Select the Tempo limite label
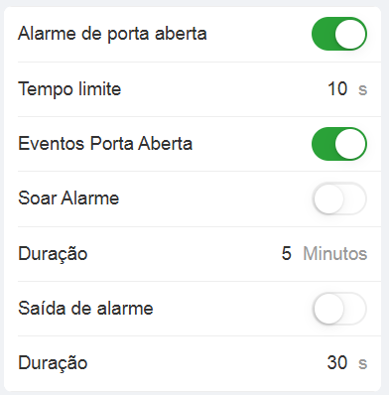The image size is (389, 395). pyautogui.click(x=69, y=89)
